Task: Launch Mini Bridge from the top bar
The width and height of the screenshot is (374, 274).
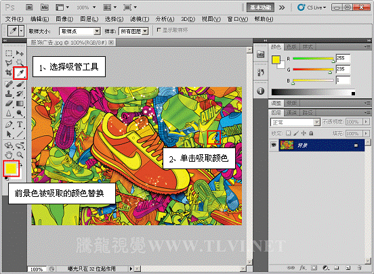Action: [x=45, y=7]
